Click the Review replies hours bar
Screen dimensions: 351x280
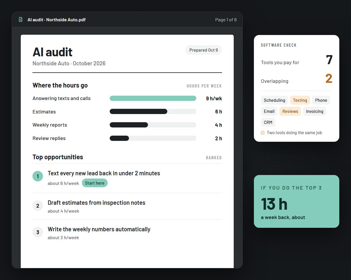tap(153, 138)
